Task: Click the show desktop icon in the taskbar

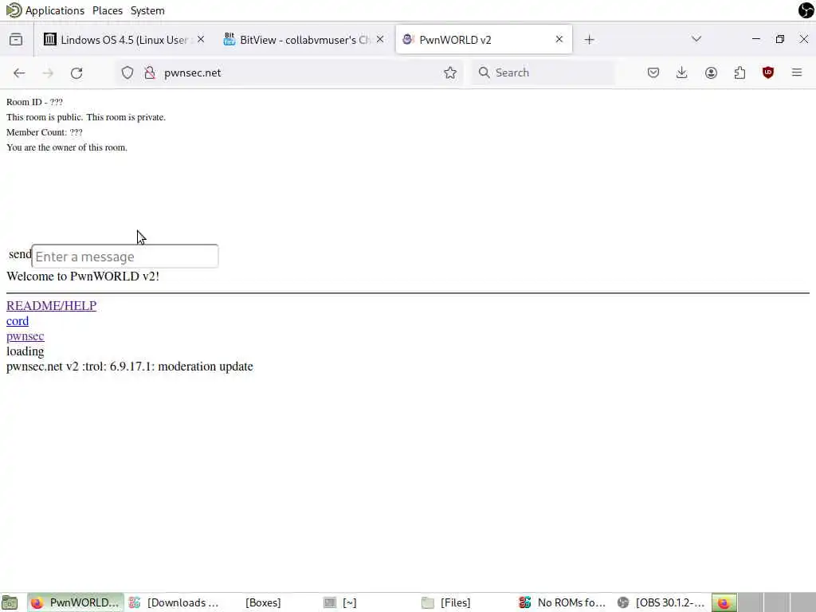Action: click(x=10, y=602)
